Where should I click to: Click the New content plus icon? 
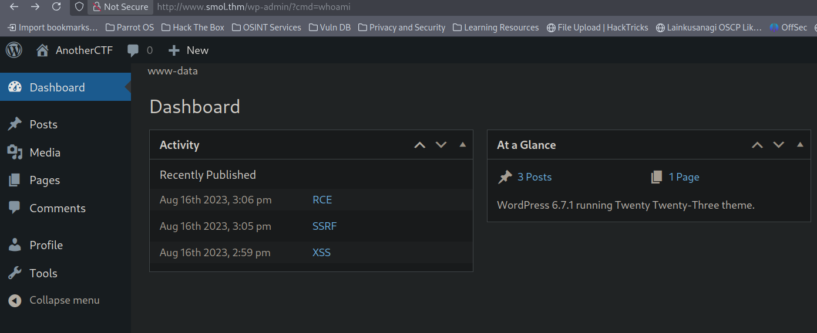click(x=174, y=50)
